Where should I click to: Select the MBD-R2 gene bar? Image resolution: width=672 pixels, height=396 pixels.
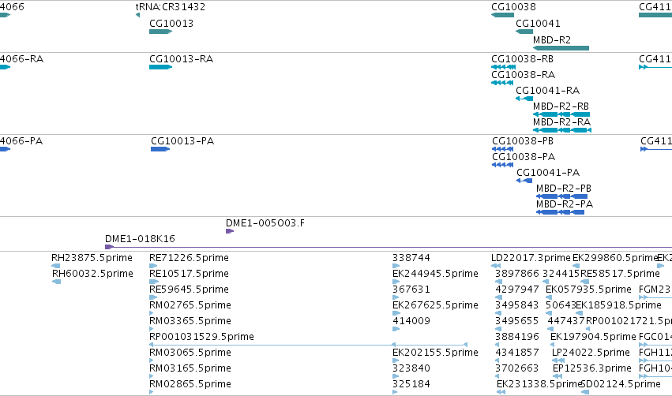561,48
